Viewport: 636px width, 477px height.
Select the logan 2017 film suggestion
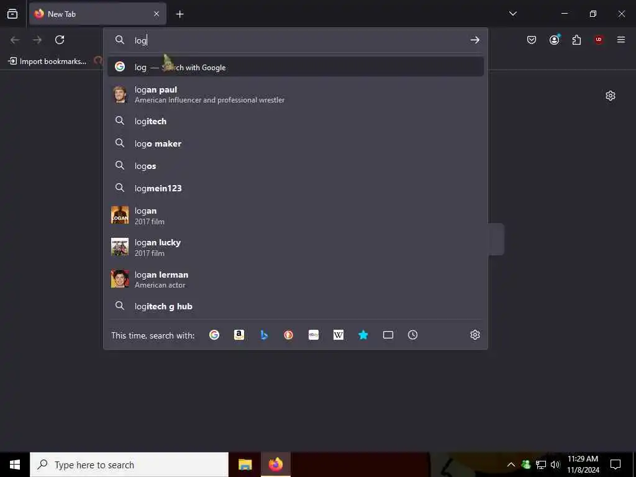pyautogui.click(x=295, y=216)
